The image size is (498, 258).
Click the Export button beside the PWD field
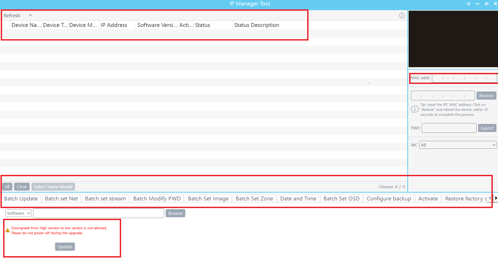487,128
